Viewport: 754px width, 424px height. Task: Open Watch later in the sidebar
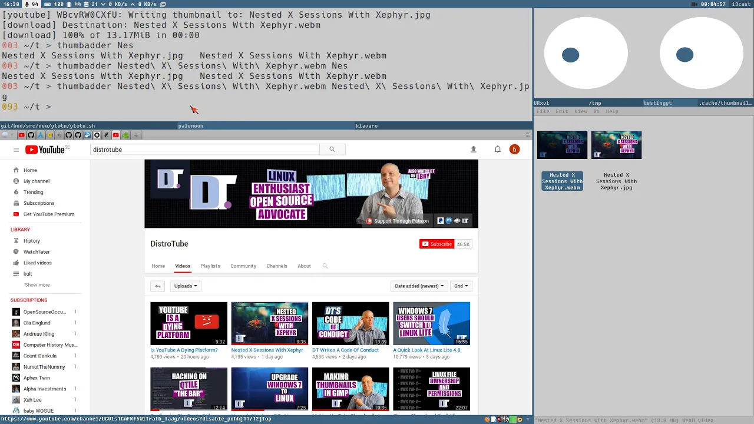(x=37, y=252)
